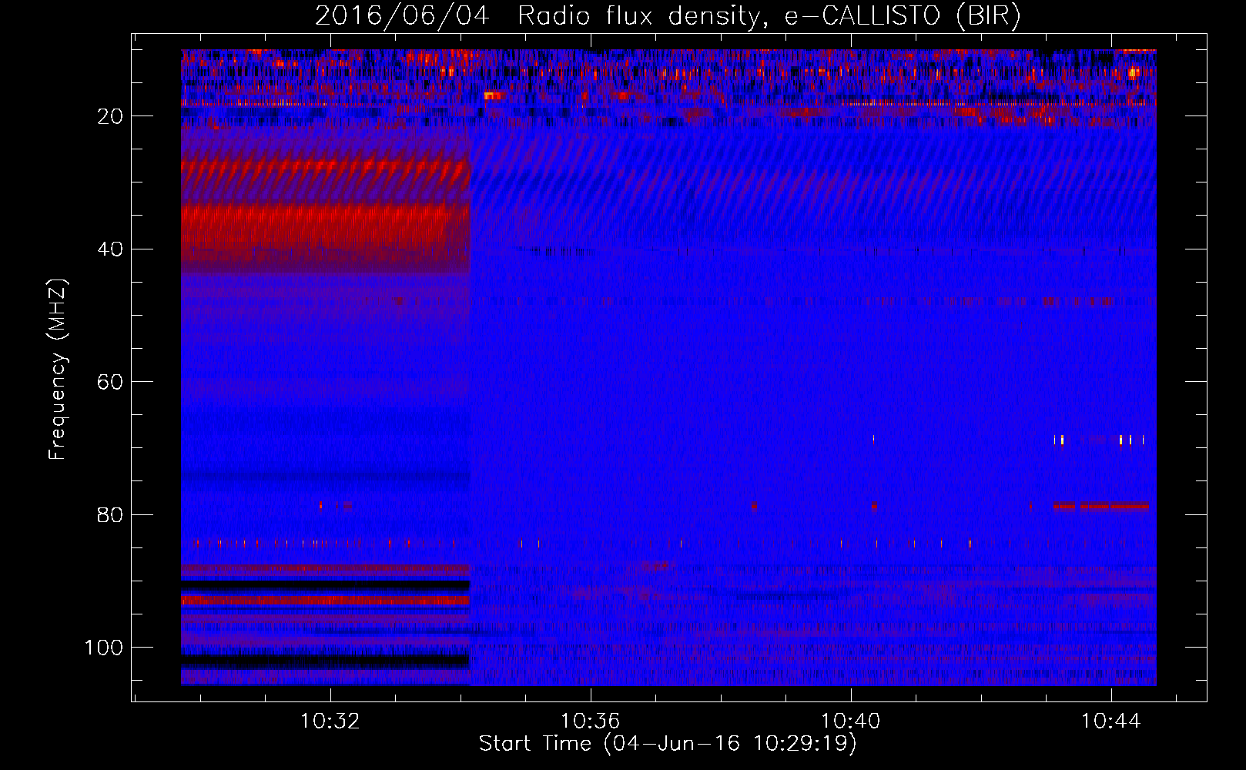
Task: Click the 20 MHz frequency tick label
Action: click(111, 116)
